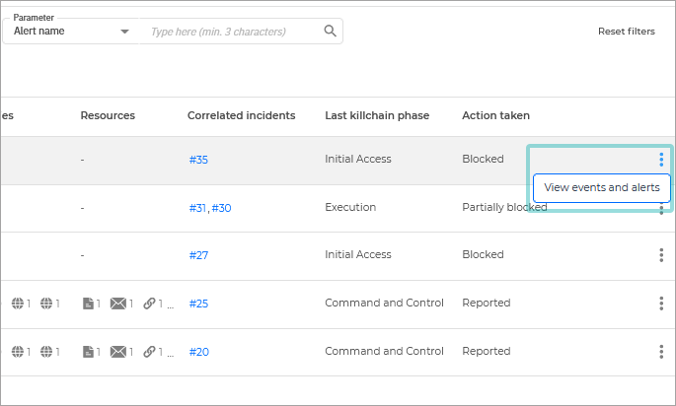The height and width of the screenshot is (406, 676).
Task: Open three-dot menu for incident #20 row
Action: tap(661, 352)
